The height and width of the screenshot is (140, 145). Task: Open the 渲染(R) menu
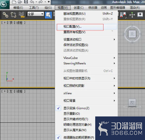[x=135, y=8]
